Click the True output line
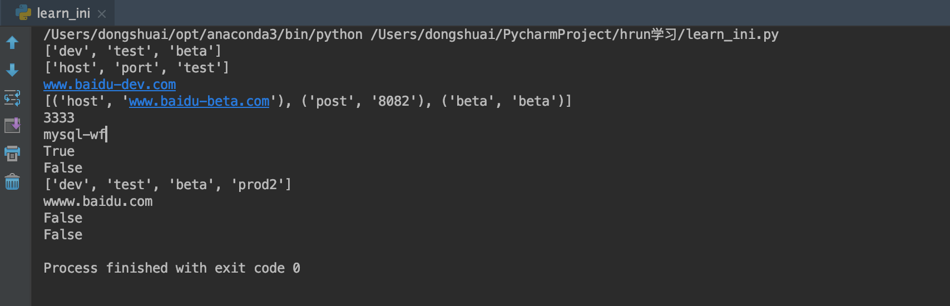 (59, 151)
